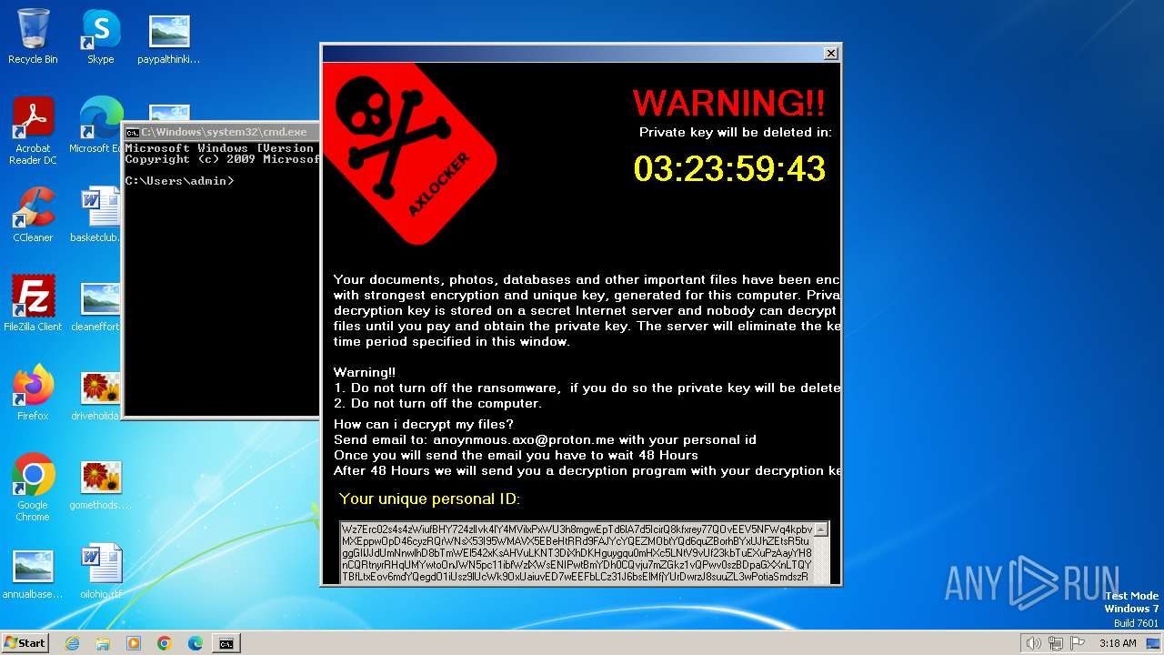Image resolution: width=1164 pixels, height=655 pixels.
Task: Close the AXLOCKER ransomware window
Action: 830,54
